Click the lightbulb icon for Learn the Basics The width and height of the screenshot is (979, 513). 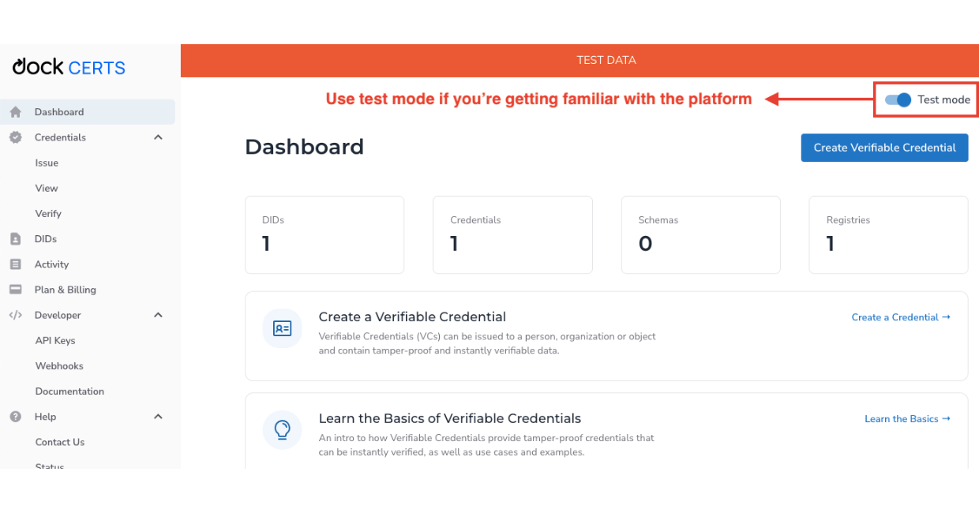point(282,430)
